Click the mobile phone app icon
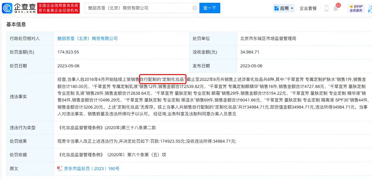Image resolution: width=372 pixels, height=179 pixels. (x=326, y=8)
